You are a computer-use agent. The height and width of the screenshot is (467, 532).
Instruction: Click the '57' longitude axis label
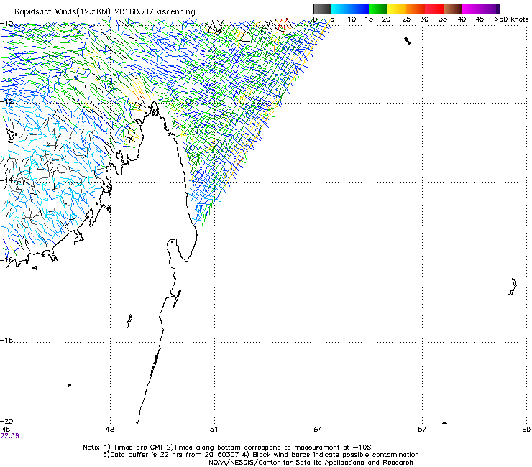pos(422,430)
